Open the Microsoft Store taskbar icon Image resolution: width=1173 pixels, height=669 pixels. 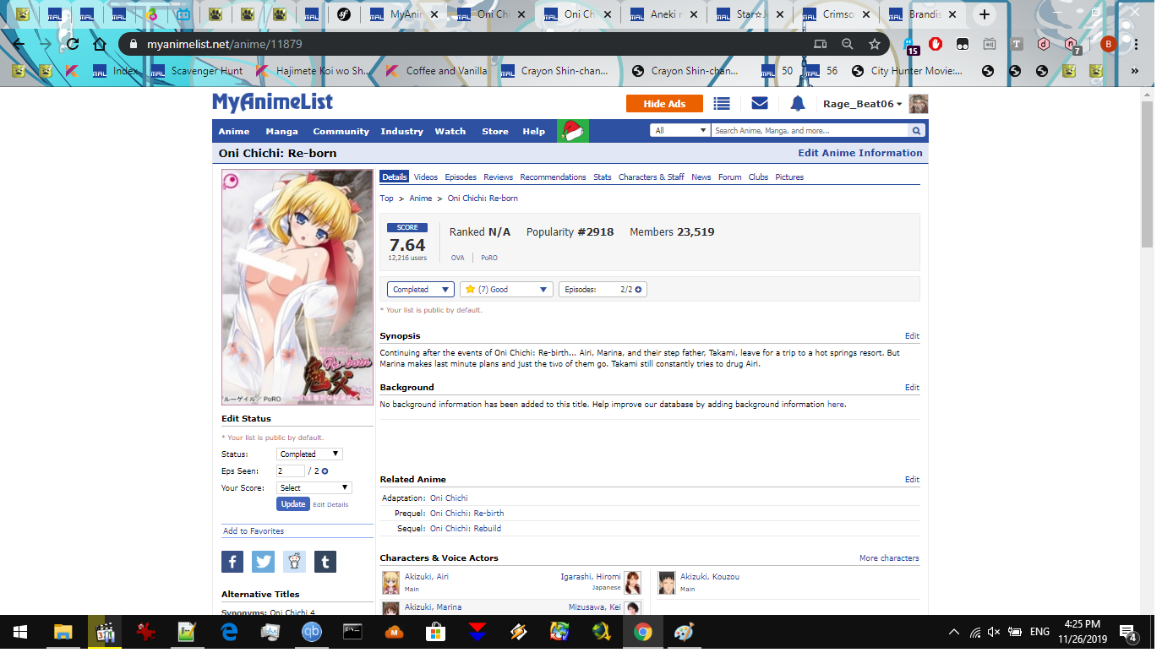tap(436, 632)
